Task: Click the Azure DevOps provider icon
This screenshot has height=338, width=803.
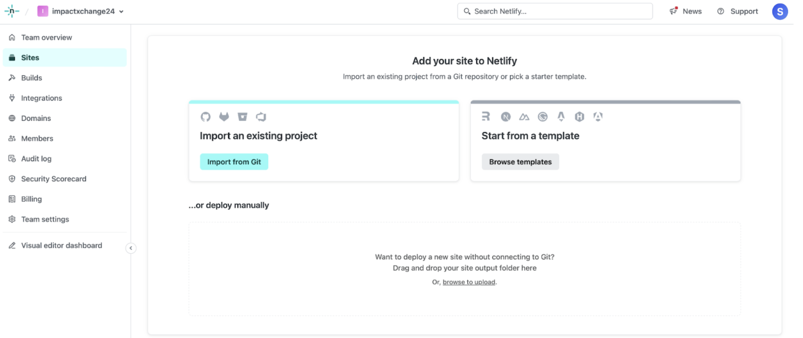Action: [x=261, y=117]
